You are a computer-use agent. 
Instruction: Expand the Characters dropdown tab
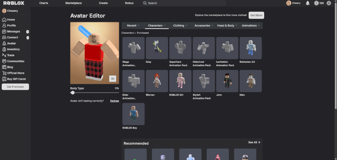pyautogui.click(x=157, y=26)
